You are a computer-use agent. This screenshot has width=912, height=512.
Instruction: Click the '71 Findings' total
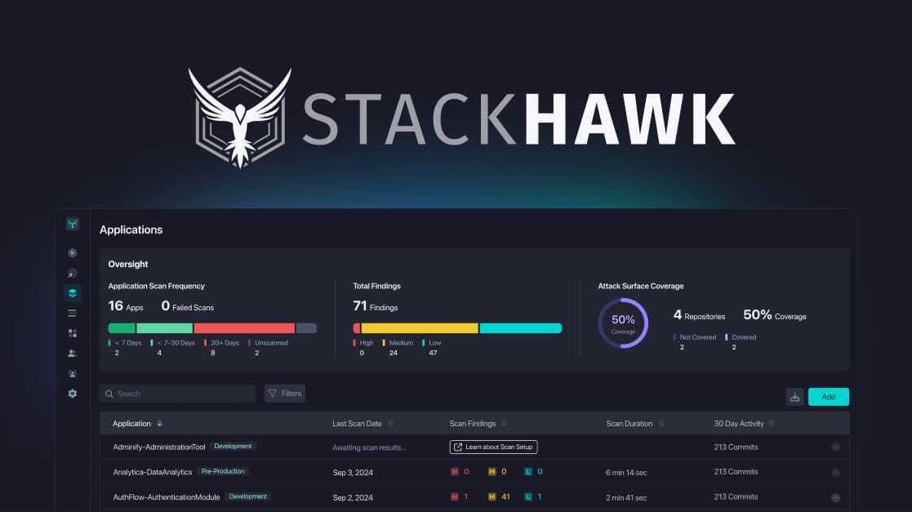point(375,306)
